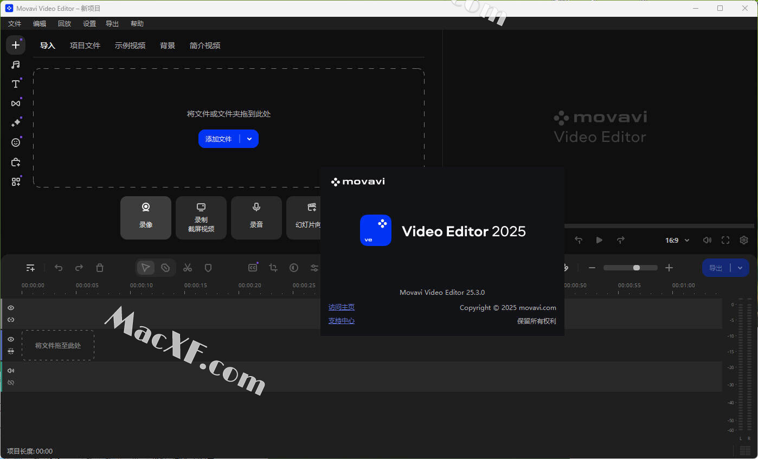758x459 pixels.
Task: Click the 00:00:10 timeline ruler mark
Action: coord(142,286)
